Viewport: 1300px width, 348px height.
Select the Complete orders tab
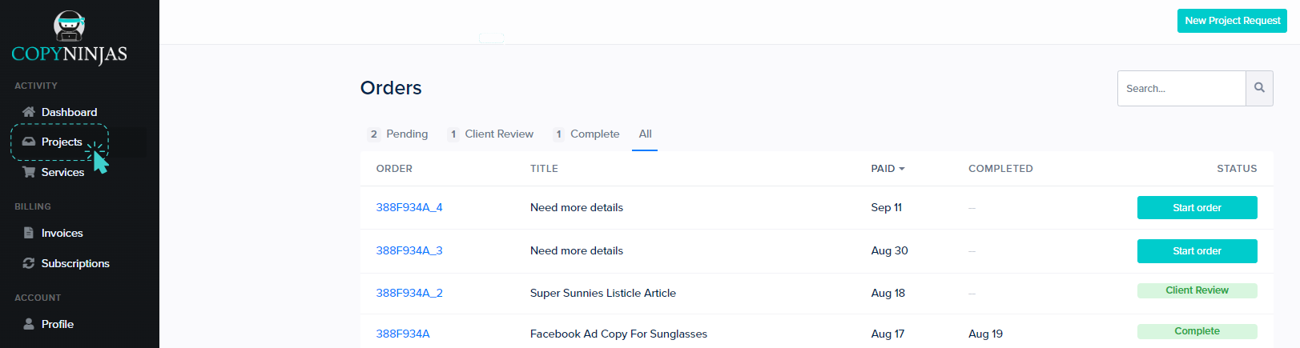click(x=586, y=134)
